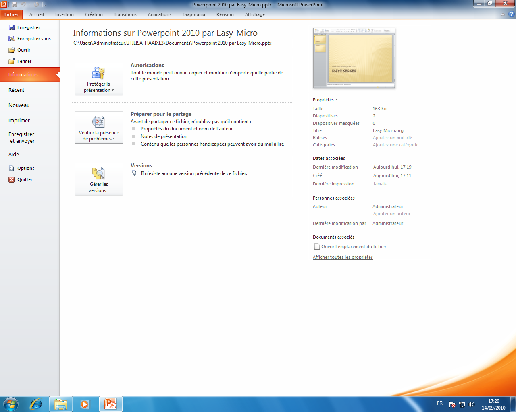
Task: Click the Fermer folder icon
Action: [x=12, y=61]
